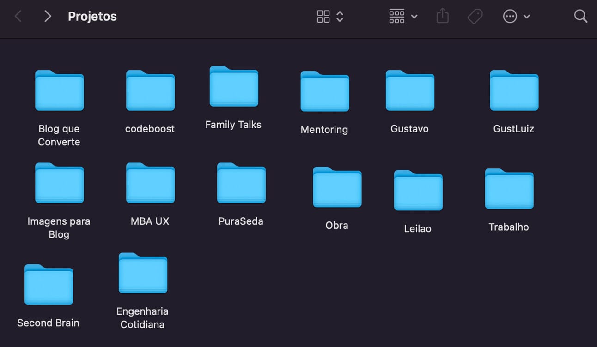Select the codeboost folder icon

point(150,90)
